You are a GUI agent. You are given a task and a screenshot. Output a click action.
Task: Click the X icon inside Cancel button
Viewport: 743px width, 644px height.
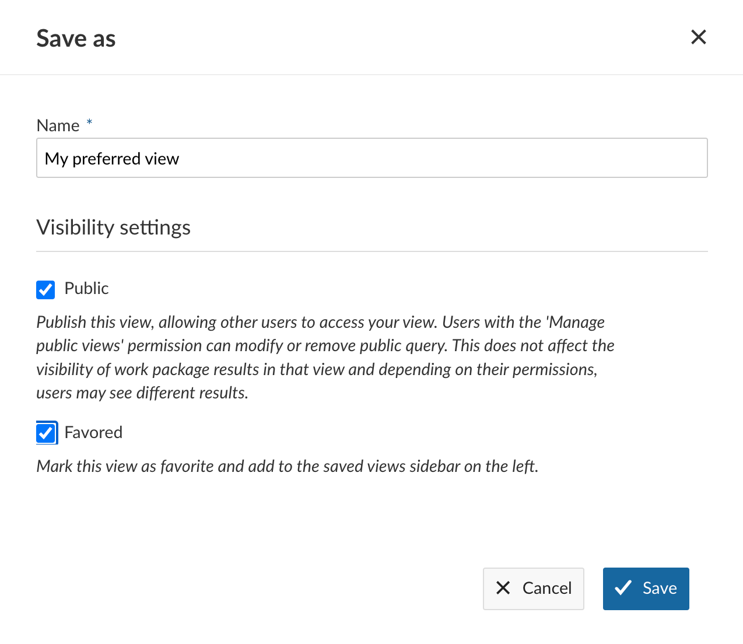point(503,589)
